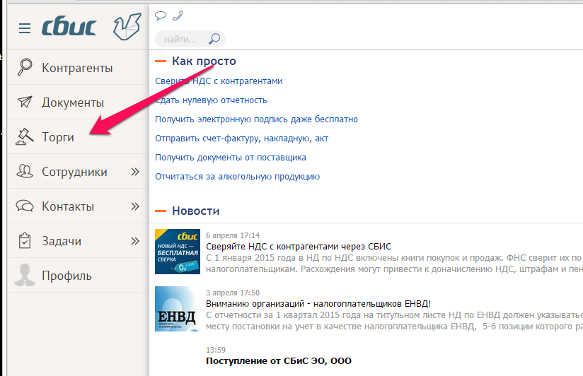Click the СБИС bird logo

click(127, 27)
